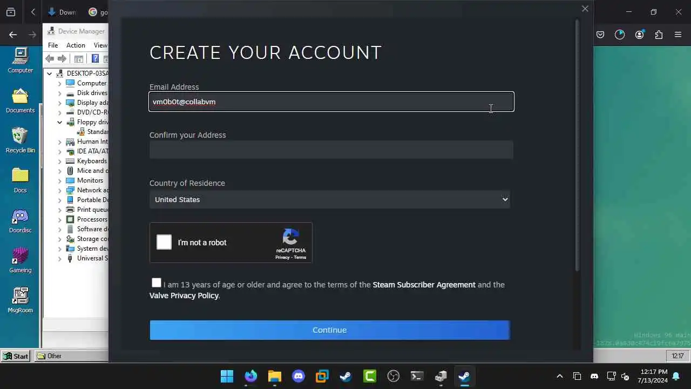Image resolution: width=691 pixels, height=389 pixels.
Task: Select Print queues row in Device Manager
Action: (87, 210)
